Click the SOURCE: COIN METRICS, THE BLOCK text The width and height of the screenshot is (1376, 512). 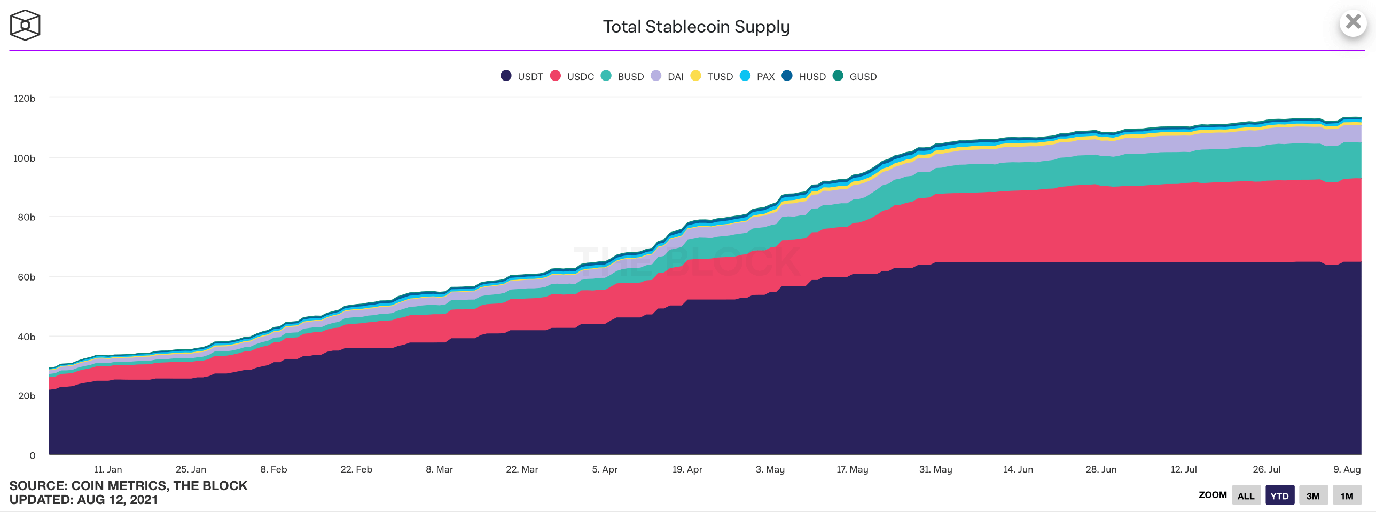tap(128, 486)
